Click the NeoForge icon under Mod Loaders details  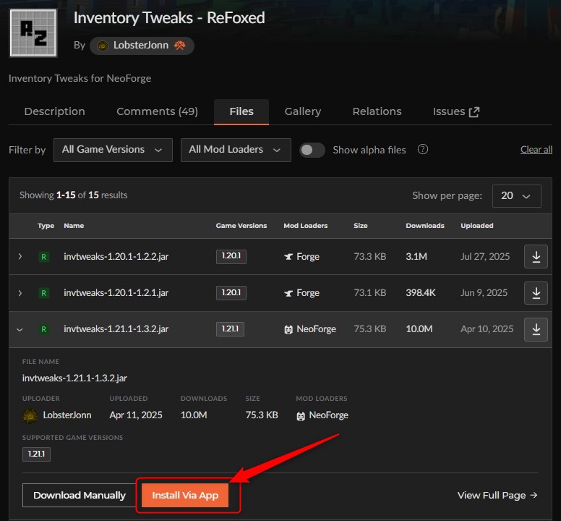pyautogui.click(x=301, y=416)
